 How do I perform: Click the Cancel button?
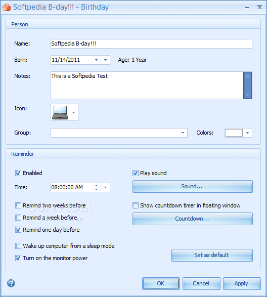pos(201,283)
